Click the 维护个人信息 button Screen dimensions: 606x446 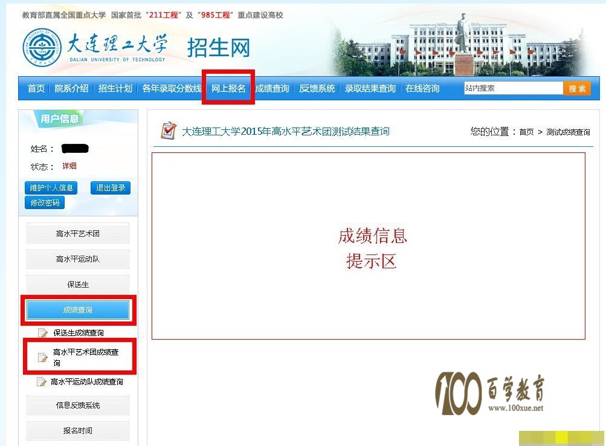click(x=51, y=188)
